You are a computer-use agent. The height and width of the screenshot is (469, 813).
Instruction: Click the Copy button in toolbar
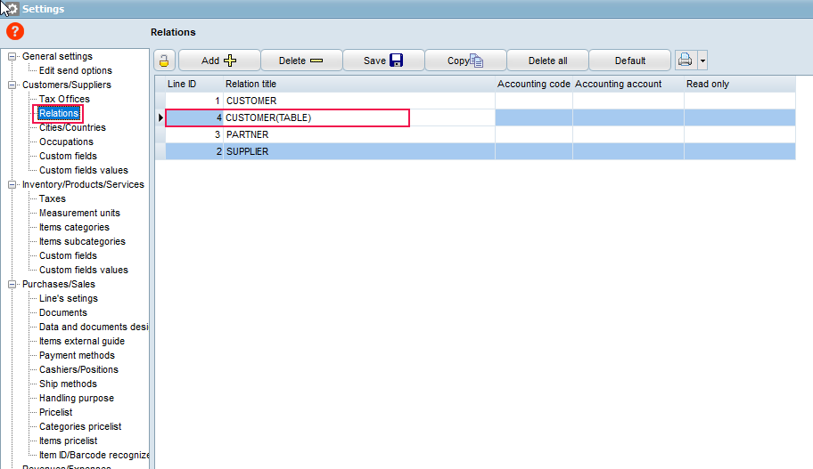pos(464,61)
